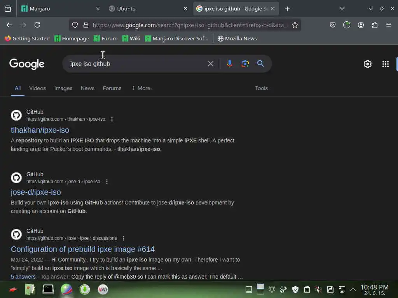Open Forum bookmark
The height and width of the screenshot is (298, 398).
tap(106, 38)
